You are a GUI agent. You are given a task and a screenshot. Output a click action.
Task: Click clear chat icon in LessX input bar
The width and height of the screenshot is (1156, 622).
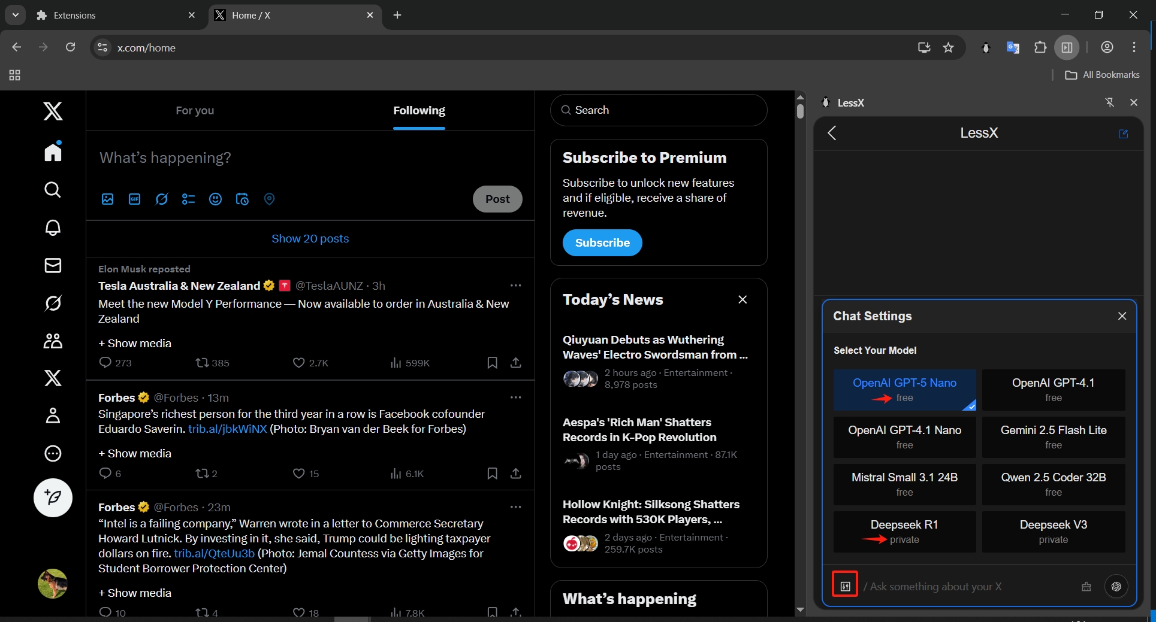[x=1086, y=587]
